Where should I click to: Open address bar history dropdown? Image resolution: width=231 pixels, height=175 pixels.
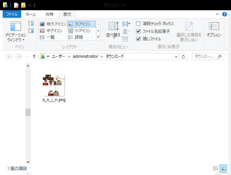point(176,56)
